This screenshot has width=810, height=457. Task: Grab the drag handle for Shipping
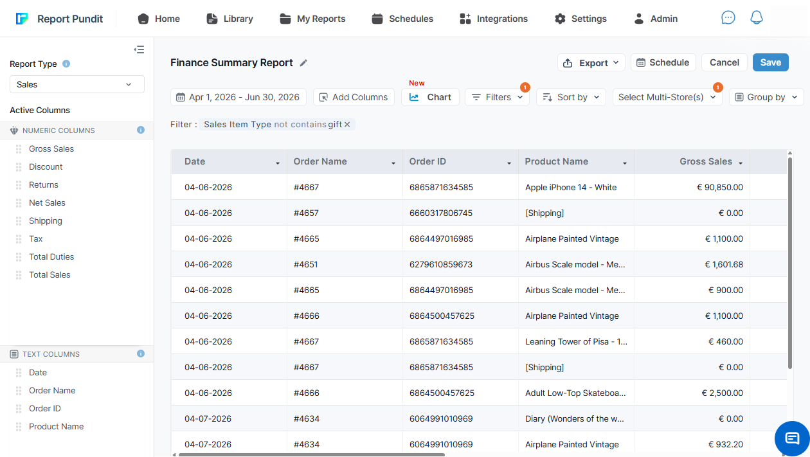19,220
